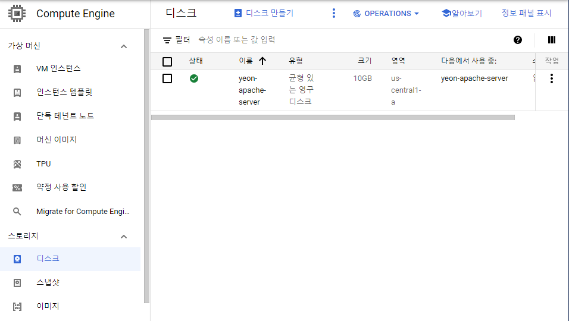This screenshot has width=569, height=321.
Task: Click the Migrate for Compute Engine magnifier icon
Action: point(17,211)
